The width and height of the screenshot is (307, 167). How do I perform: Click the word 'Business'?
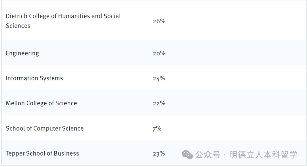pos(67,154)
